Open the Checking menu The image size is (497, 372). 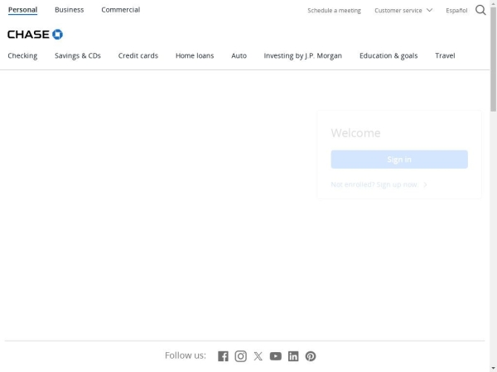(x=22, y=55)
